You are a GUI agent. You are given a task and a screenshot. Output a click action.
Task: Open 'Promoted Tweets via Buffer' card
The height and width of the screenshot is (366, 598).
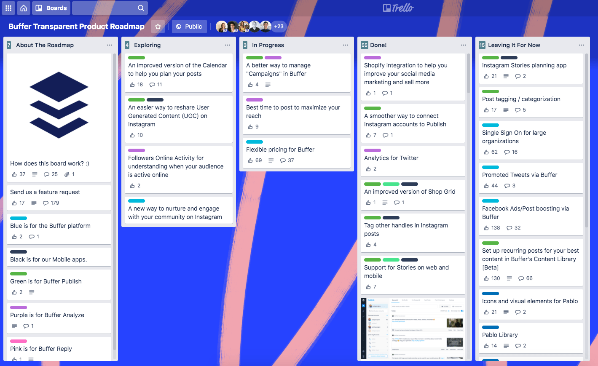pos(531,178)
